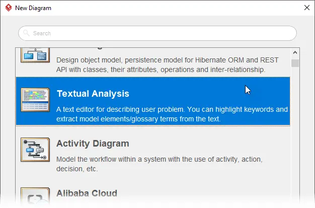
Task: Select the Activity Diagram flowchart icon
Action: [x=35, y=150]
